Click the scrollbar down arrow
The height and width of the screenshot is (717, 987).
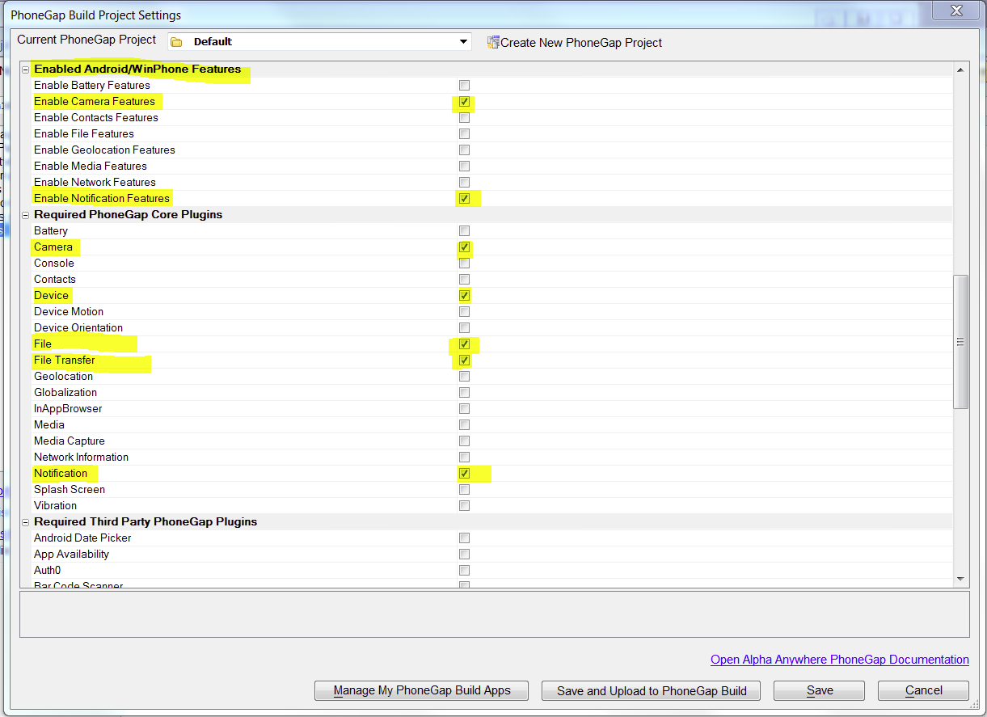click(x=961, y=579)
